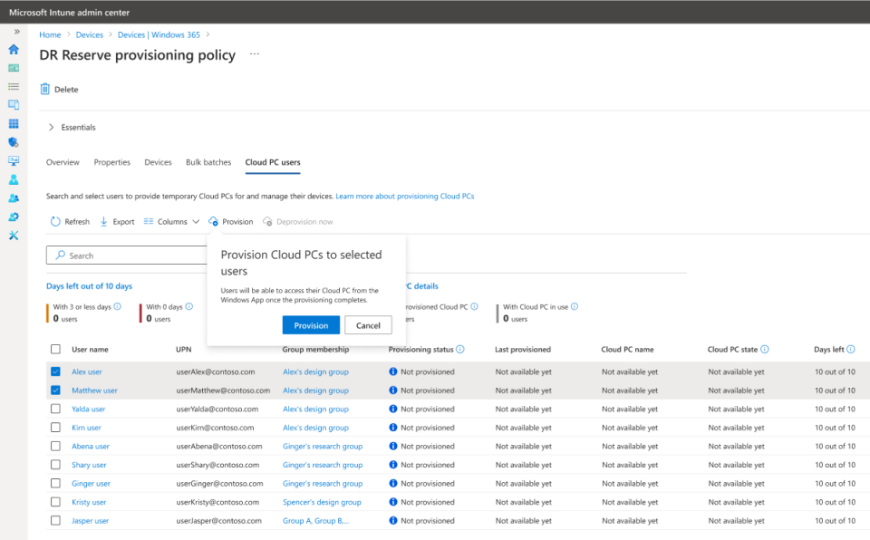Confirm with the blue Provision button
This screenshot has width=870, height=540.
[311, 325]
